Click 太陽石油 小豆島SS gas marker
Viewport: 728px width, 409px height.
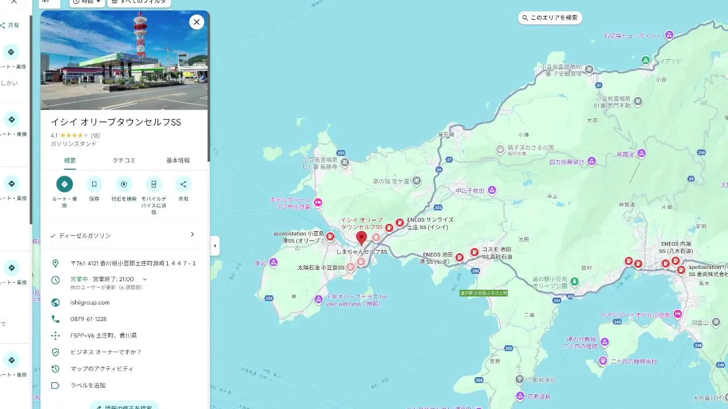351,266
